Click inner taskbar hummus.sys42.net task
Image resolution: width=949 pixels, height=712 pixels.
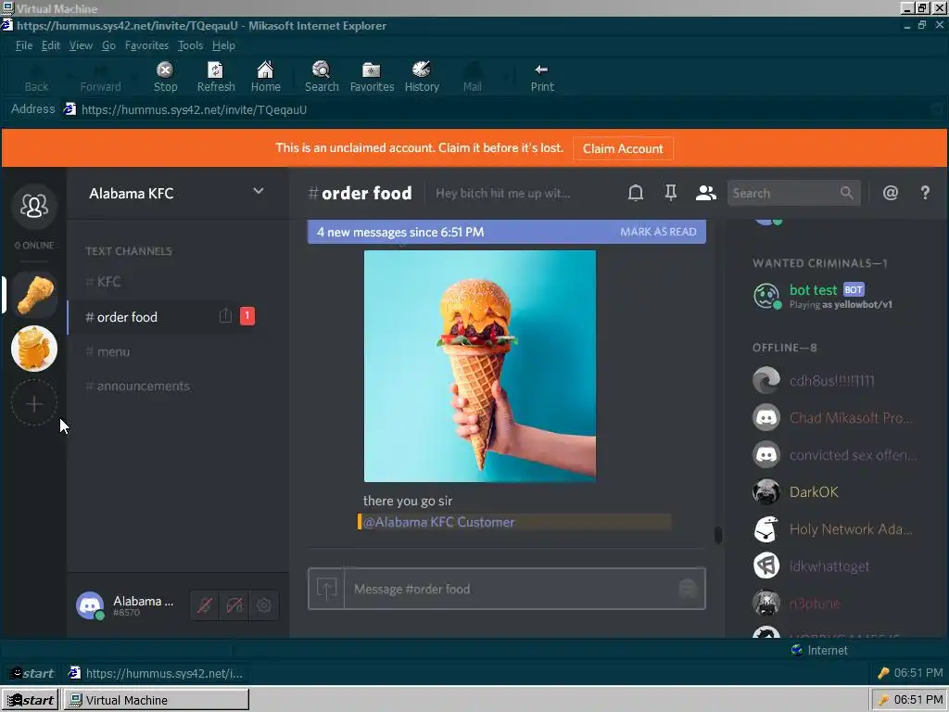[x=156, y=673]
